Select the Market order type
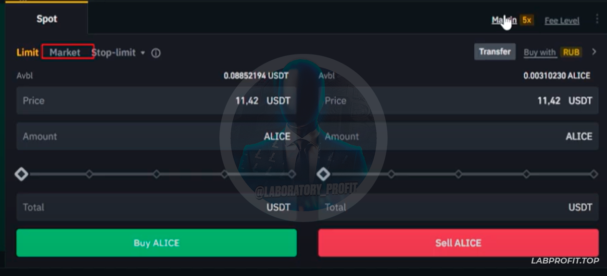Screen dimensions: 607x276 click(x=65, y=53)
